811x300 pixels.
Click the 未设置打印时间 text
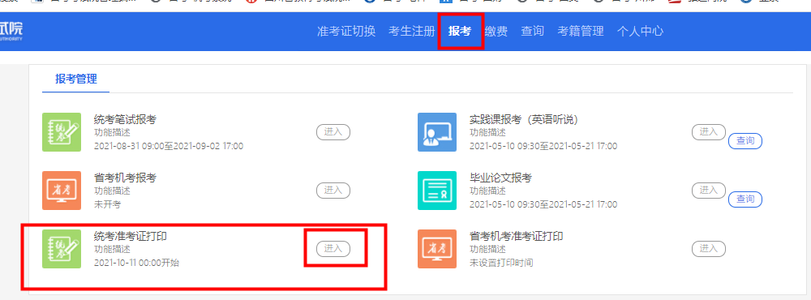coord(501,264)
